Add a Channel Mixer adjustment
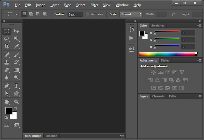This screenshot has height=140, width=204. [x=178, y=80]
